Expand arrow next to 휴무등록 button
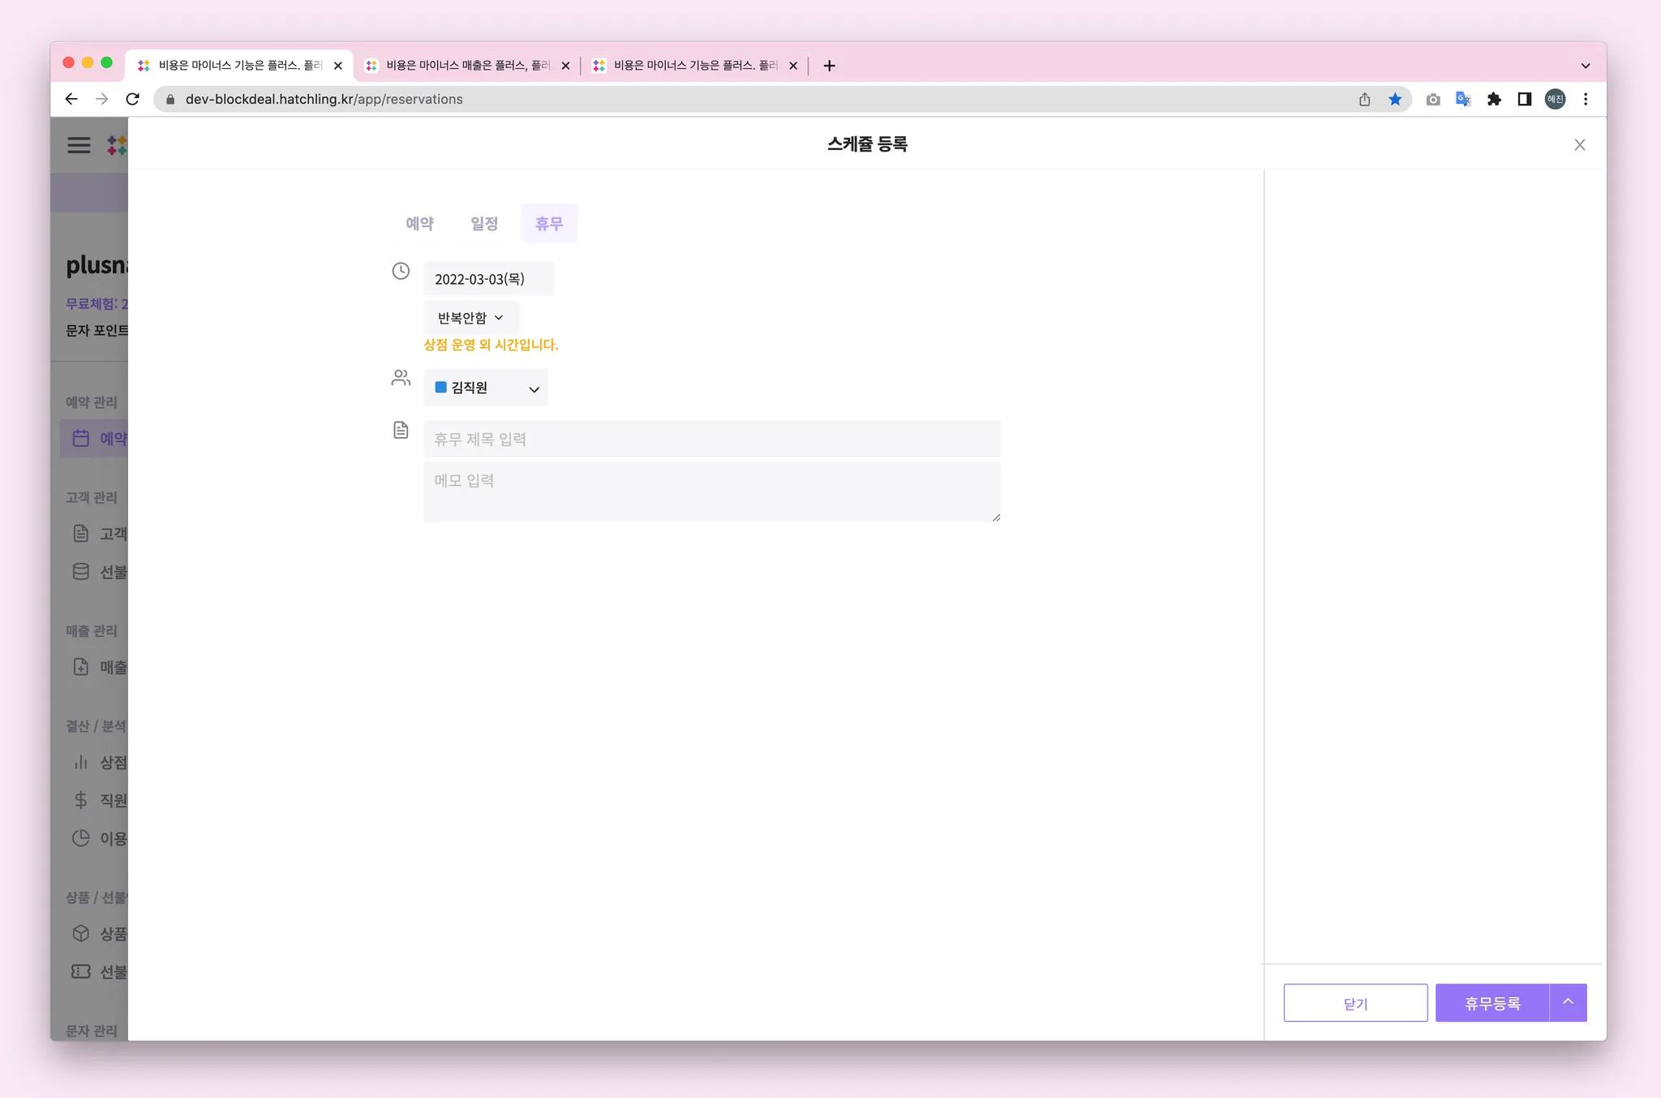The width and height of the screenshot is (1661, 1098). (1568, 1002)
